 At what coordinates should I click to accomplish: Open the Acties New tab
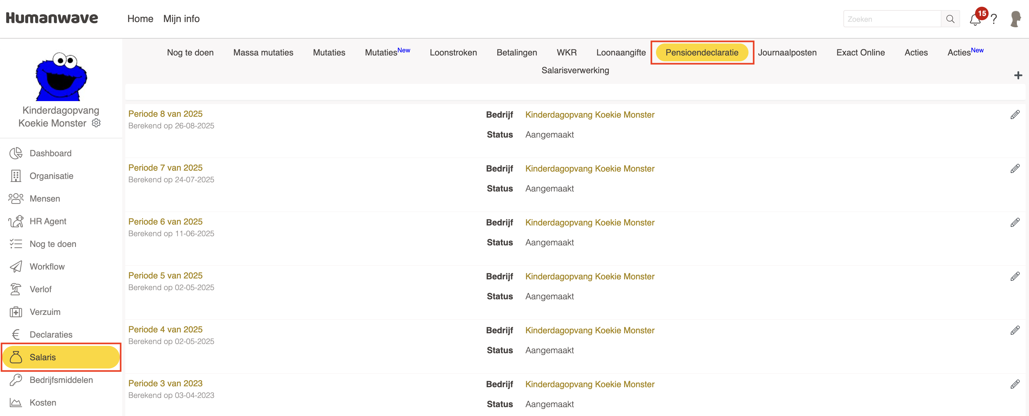pos(965,52)
